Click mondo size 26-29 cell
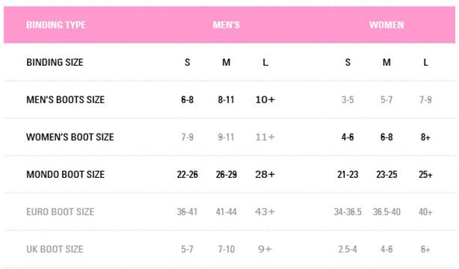 tap(226, 174)
